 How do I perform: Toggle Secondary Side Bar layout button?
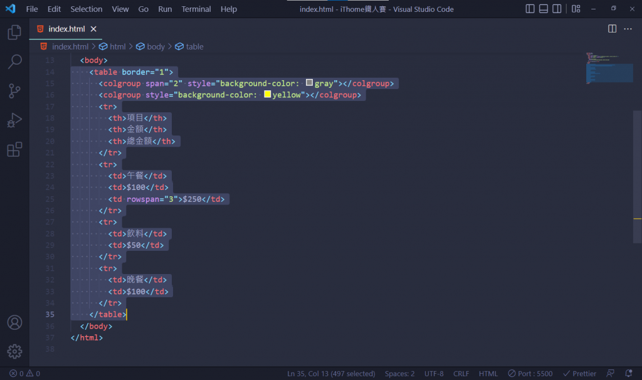click(557, 9)
